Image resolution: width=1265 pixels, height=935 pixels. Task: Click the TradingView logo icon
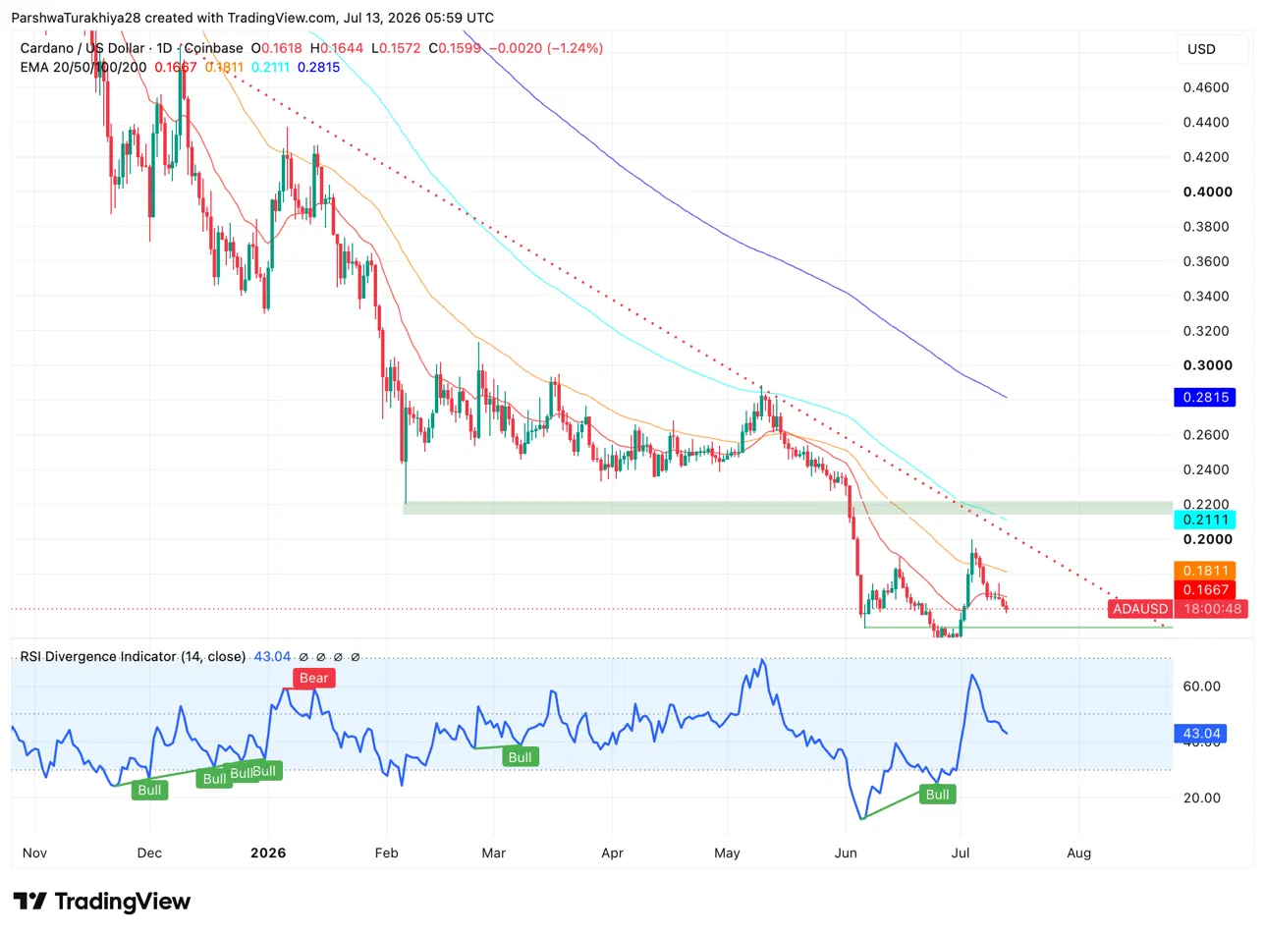pos(29,901)
